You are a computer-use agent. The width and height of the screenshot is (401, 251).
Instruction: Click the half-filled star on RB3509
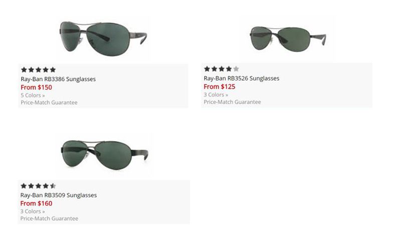(x=53, y=186)
